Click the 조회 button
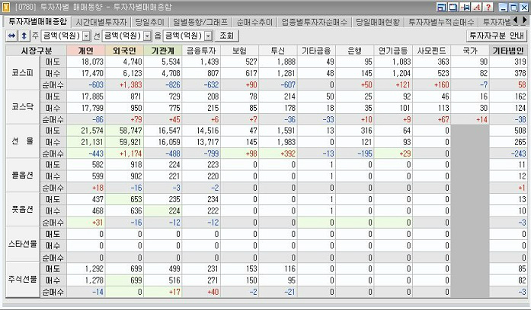This screenshot has width=531, height=310. 226,36
